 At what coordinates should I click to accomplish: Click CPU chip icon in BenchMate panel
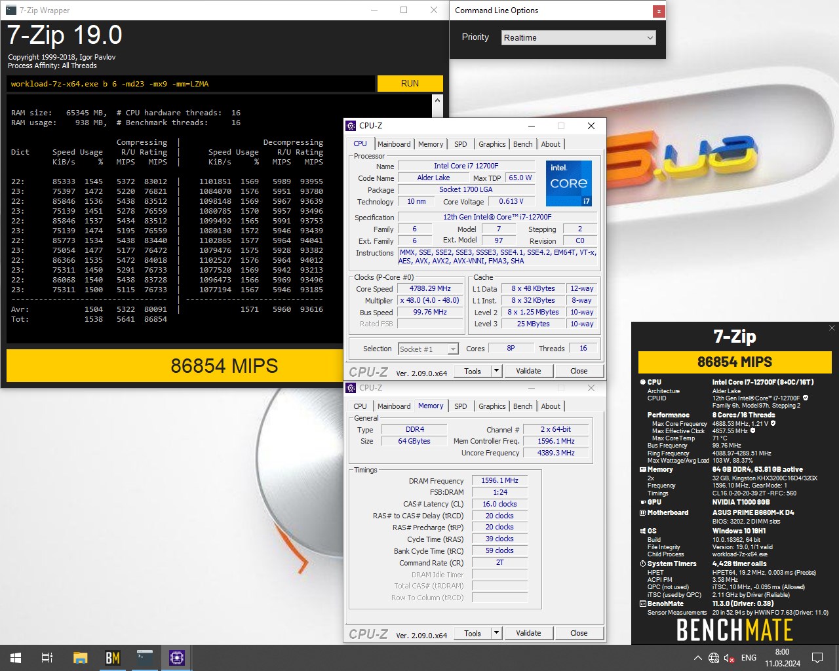642,382
